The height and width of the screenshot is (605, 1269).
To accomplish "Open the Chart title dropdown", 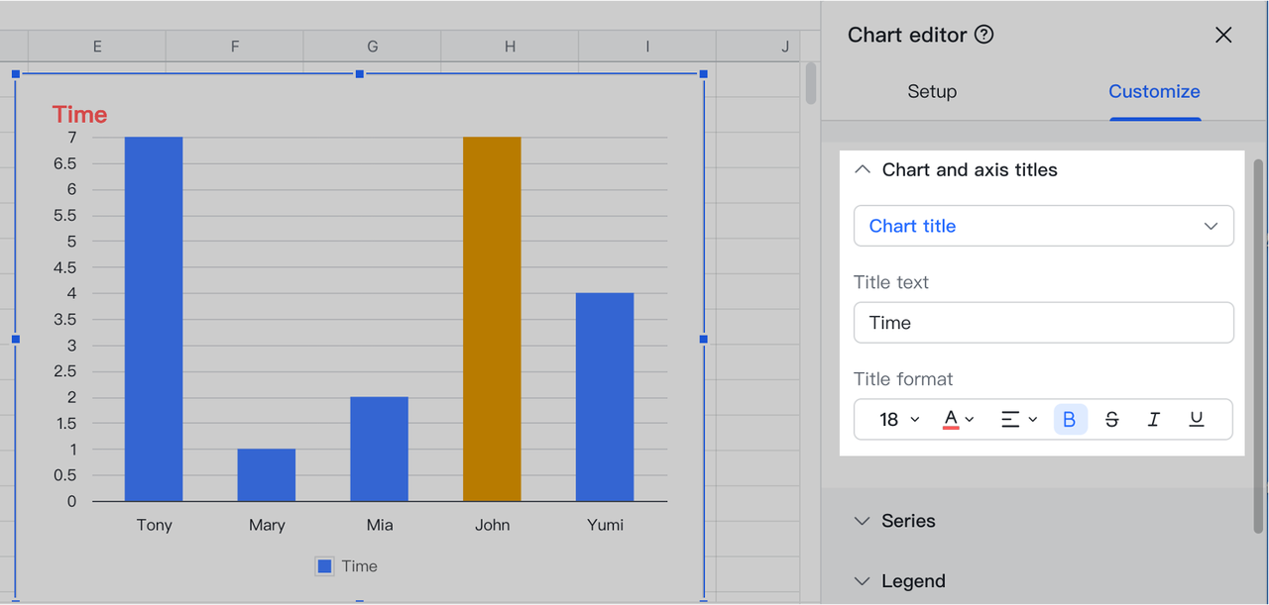I will click(1043, 226).
